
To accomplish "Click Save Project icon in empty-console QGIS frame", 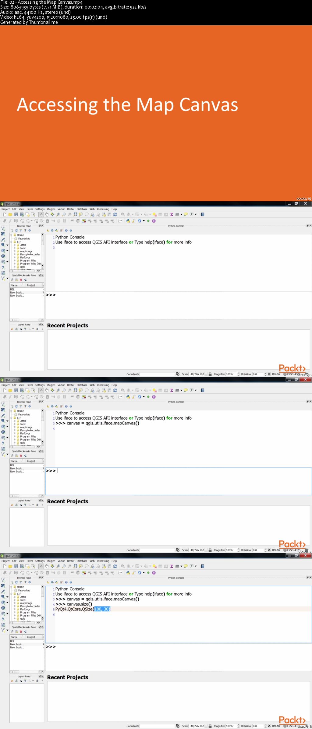I will (16, 214).
